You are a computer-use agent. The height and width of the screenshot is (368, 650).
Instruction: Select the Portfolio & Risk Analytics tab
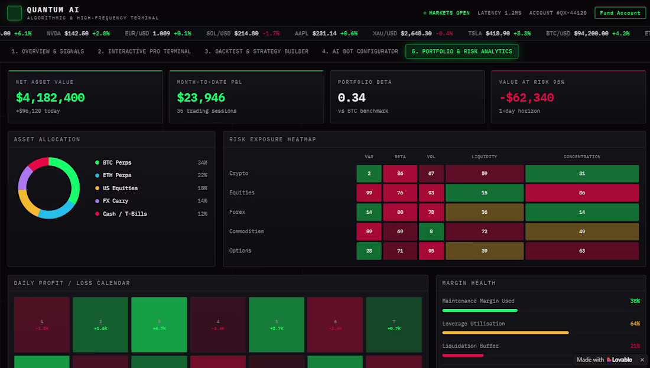click(462, 51)
